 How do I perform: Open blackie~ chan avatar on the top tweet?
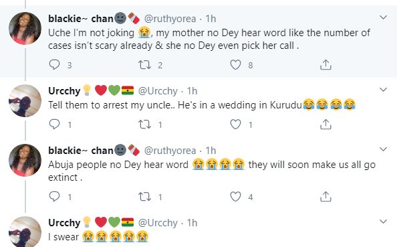click(25, 28)
